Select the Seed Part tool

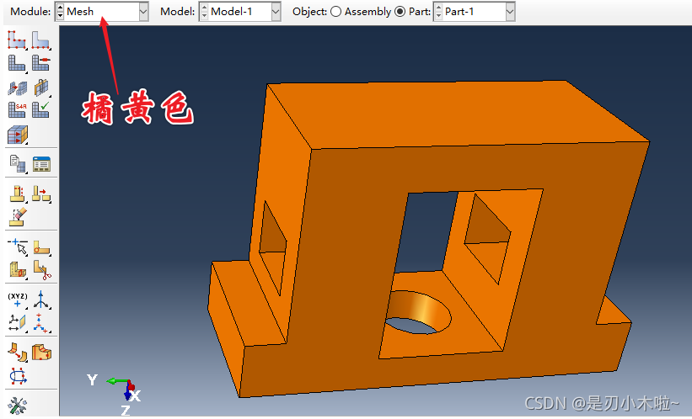[17, 40]
